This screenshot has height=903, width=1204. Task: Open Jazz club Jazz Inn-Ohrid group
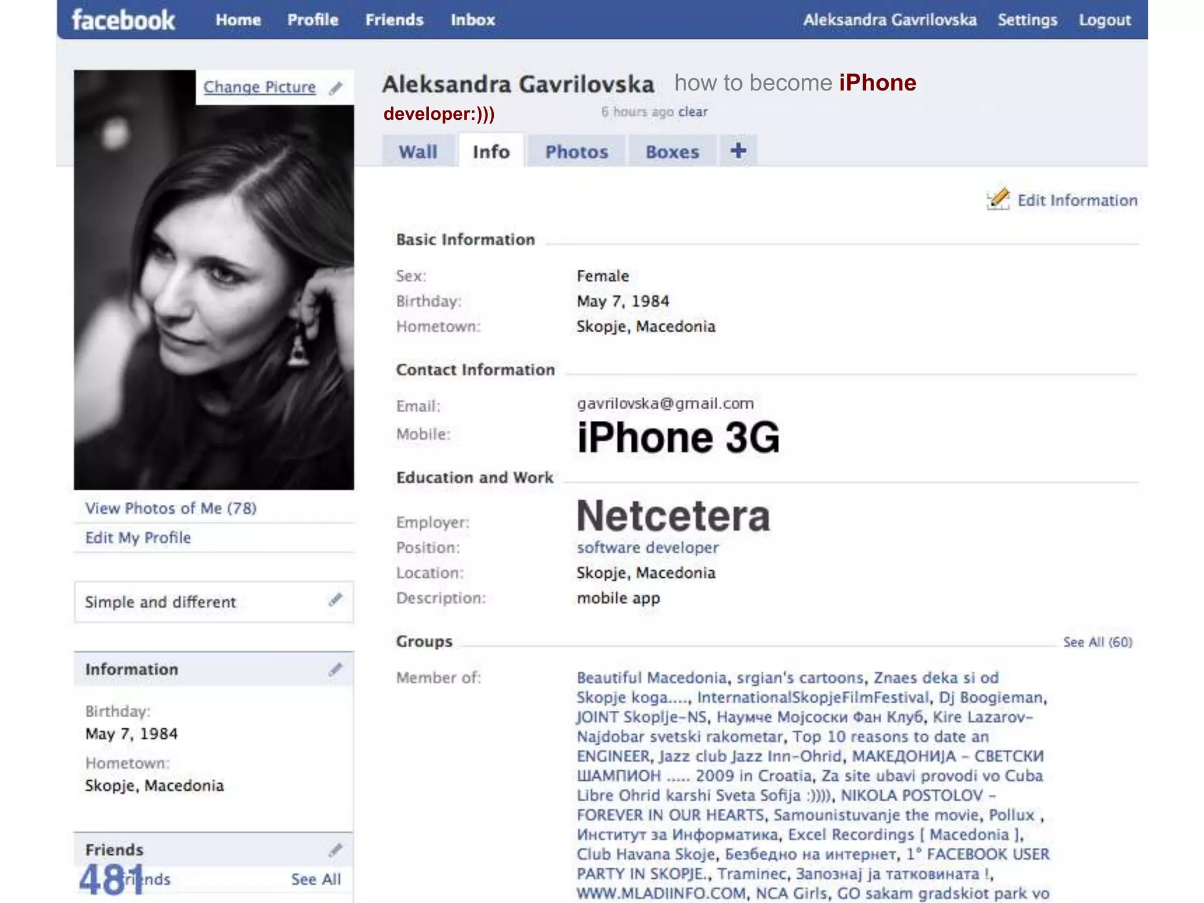(x=751, y=755)
